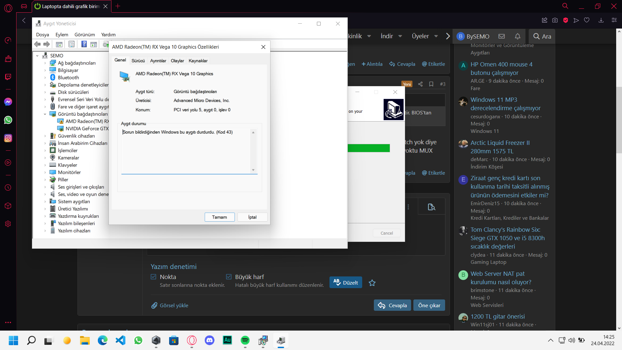This screenshot has height=350, width=622.
Task: Expand the Ağ bağdaştırıcıları tree node
Action: tap(45, 63)
